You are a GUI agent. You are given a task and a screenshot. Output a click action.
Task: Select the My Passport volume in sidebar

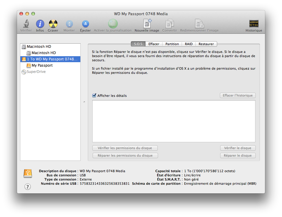pos(42,65)
